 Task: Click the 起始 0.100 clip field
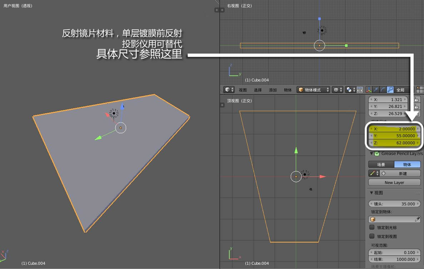[x=394, y=253]
